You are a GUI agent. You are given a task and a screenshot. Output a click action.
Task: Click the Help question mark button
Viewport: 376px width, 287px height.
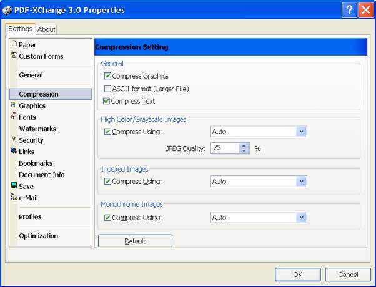pos(349,10)
